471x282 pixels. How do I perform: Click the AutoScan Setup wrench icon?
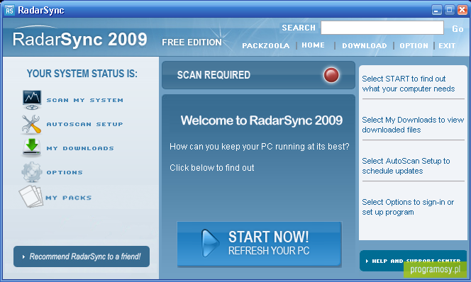point(31,124)
